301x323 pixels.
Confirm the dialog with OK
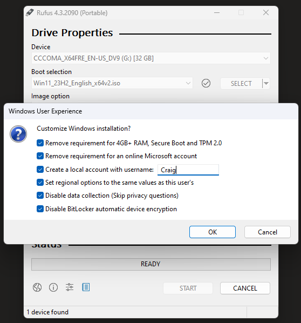click(213, 232)
